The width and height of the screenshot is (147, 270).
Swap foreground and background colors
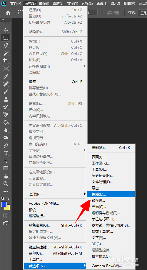(8, 199)
